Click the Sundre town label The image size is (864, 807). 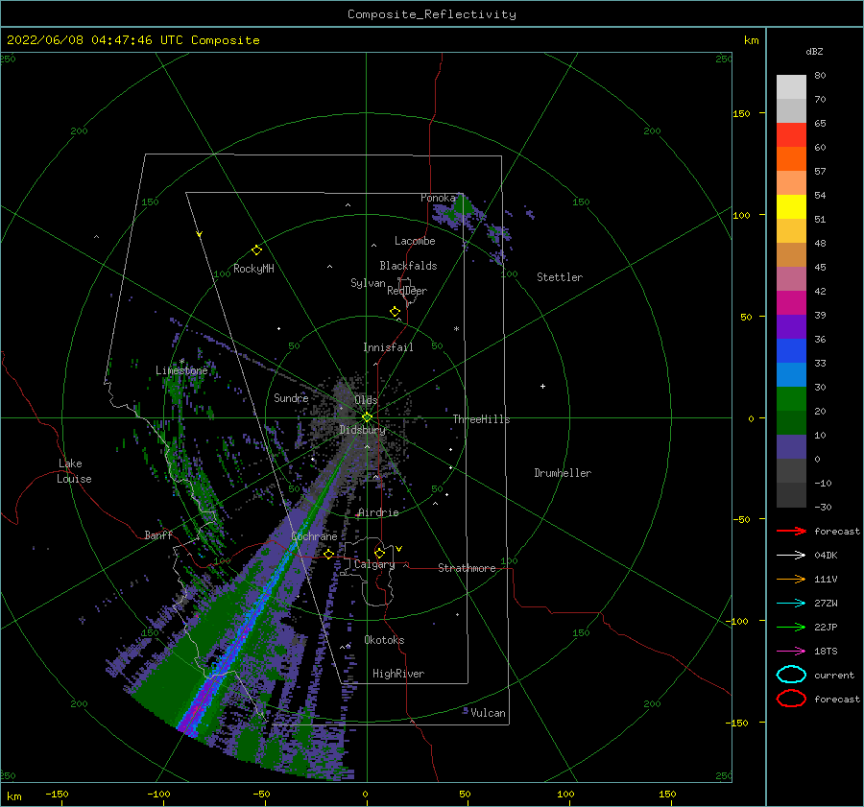tap(291, 397)
